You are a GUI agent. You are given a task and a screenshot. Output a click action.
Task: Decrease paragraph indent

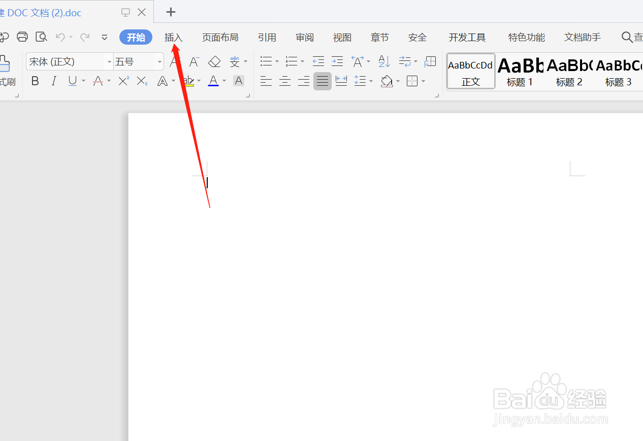pyautogui.click(x=318, y=62)
